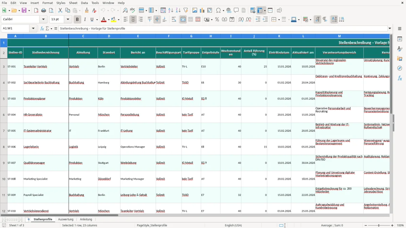Click the Copy icon
406x228 pixels.
tap(68, 10)
